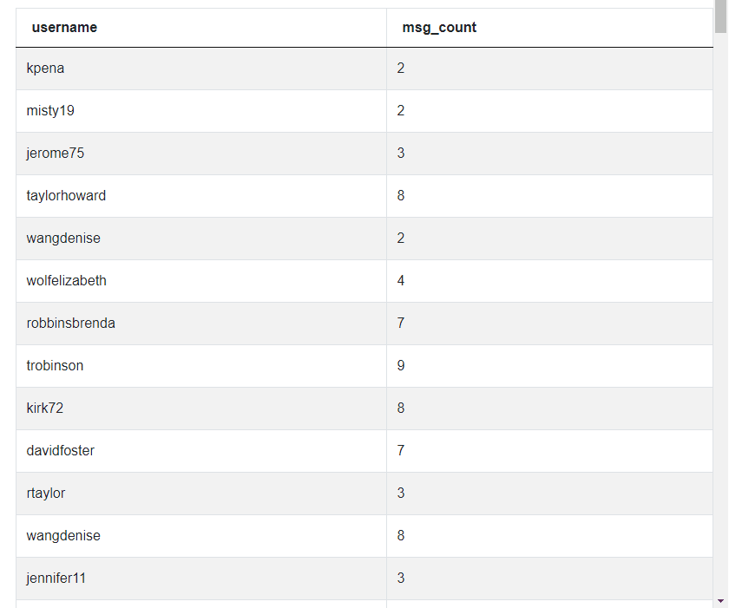Screen dimensions: 729x608
Task: Click the robbinsbrenda username cell
Action: [201, 324]
